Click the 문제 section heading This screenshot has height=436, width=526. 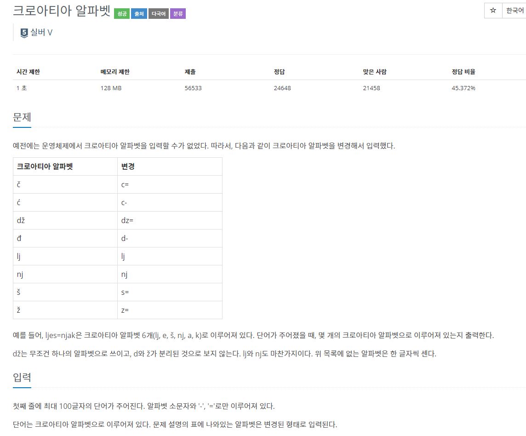click(x=22, y=117)
